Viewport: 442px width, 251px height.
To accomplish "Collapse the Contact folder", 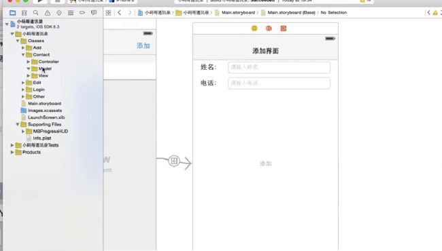I will click(23, 55).
